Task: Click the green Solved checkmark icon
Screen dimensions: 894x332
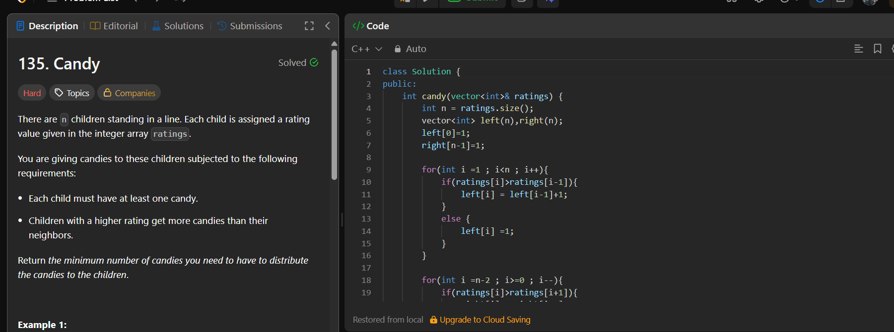Action: tap(314, 62)
